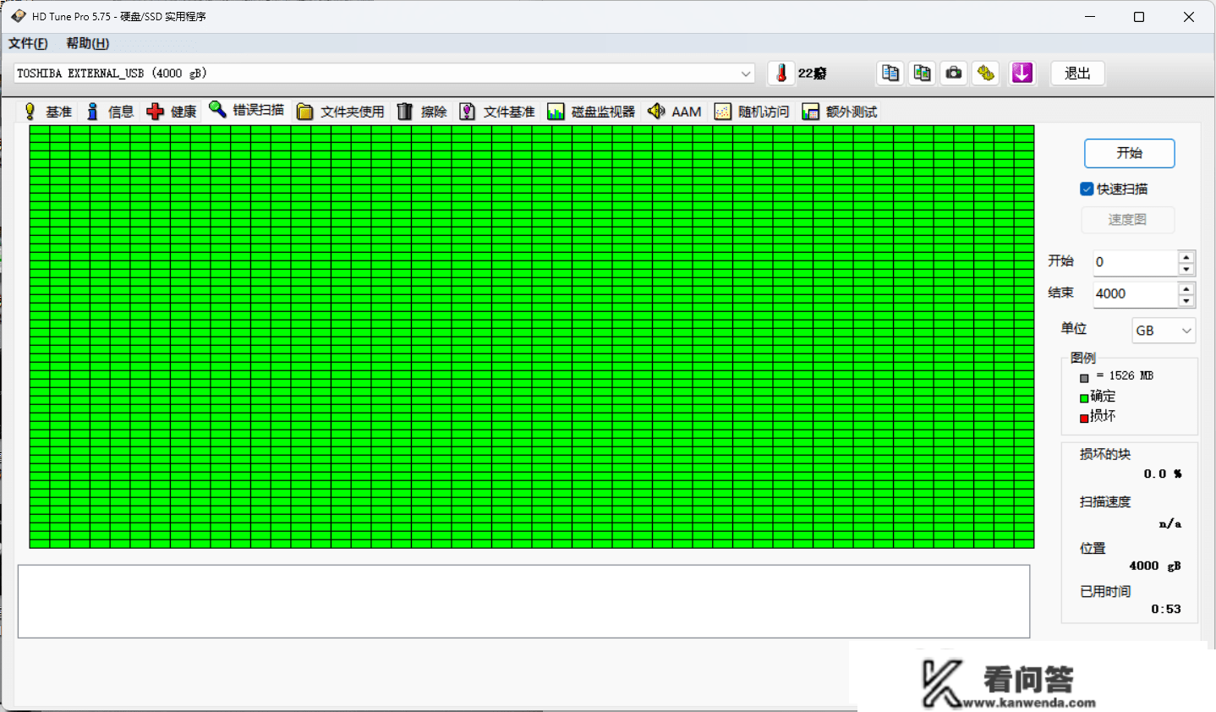The image size is (1216, 712).
Task: Click the speaker icon of AAM tab
Action: (656, 111)
